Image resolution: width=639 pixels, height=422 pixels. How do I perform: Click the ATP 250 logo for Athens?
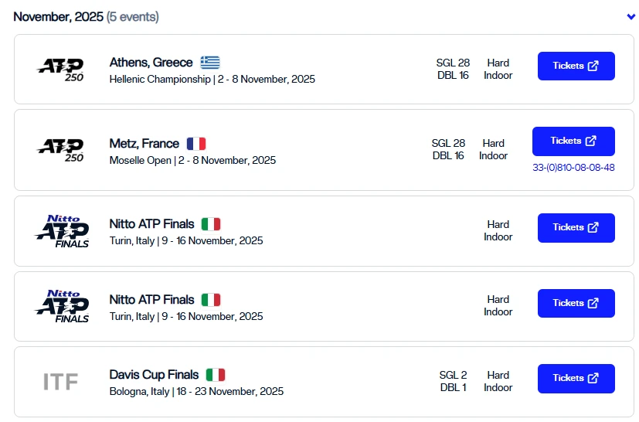point(61,69)
